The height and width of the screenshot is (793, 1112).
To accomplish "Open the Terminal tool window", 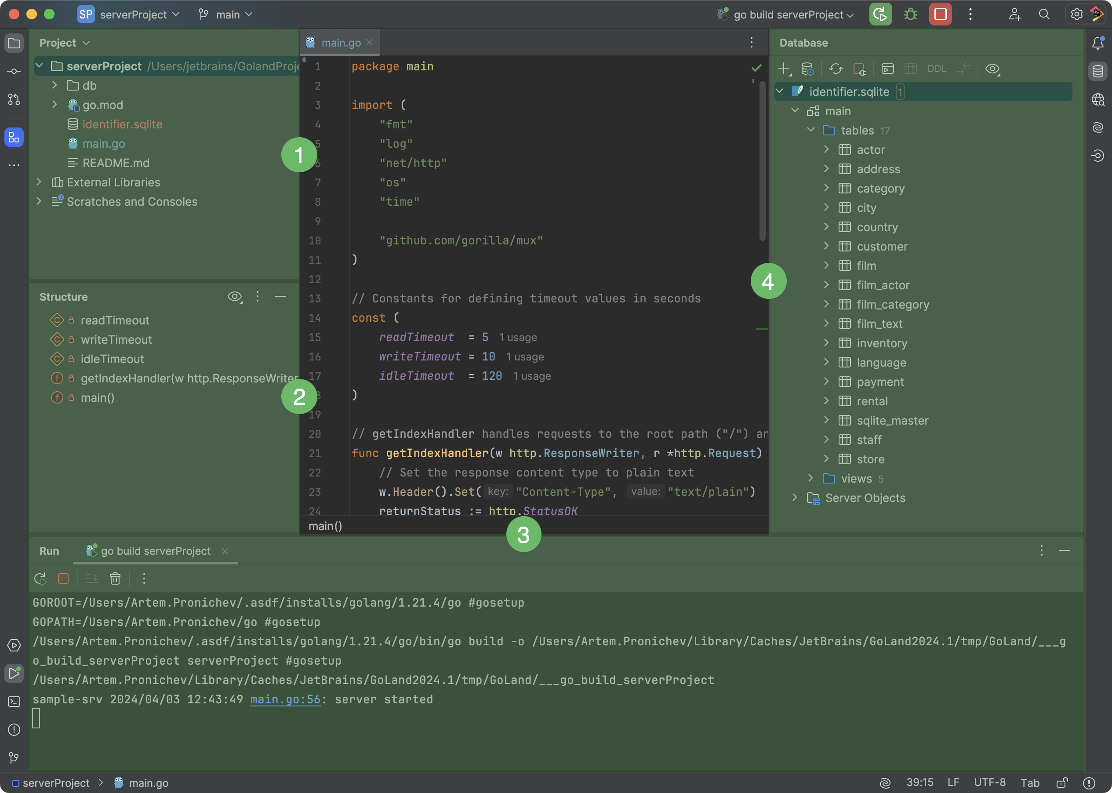I will pos(14,701).
